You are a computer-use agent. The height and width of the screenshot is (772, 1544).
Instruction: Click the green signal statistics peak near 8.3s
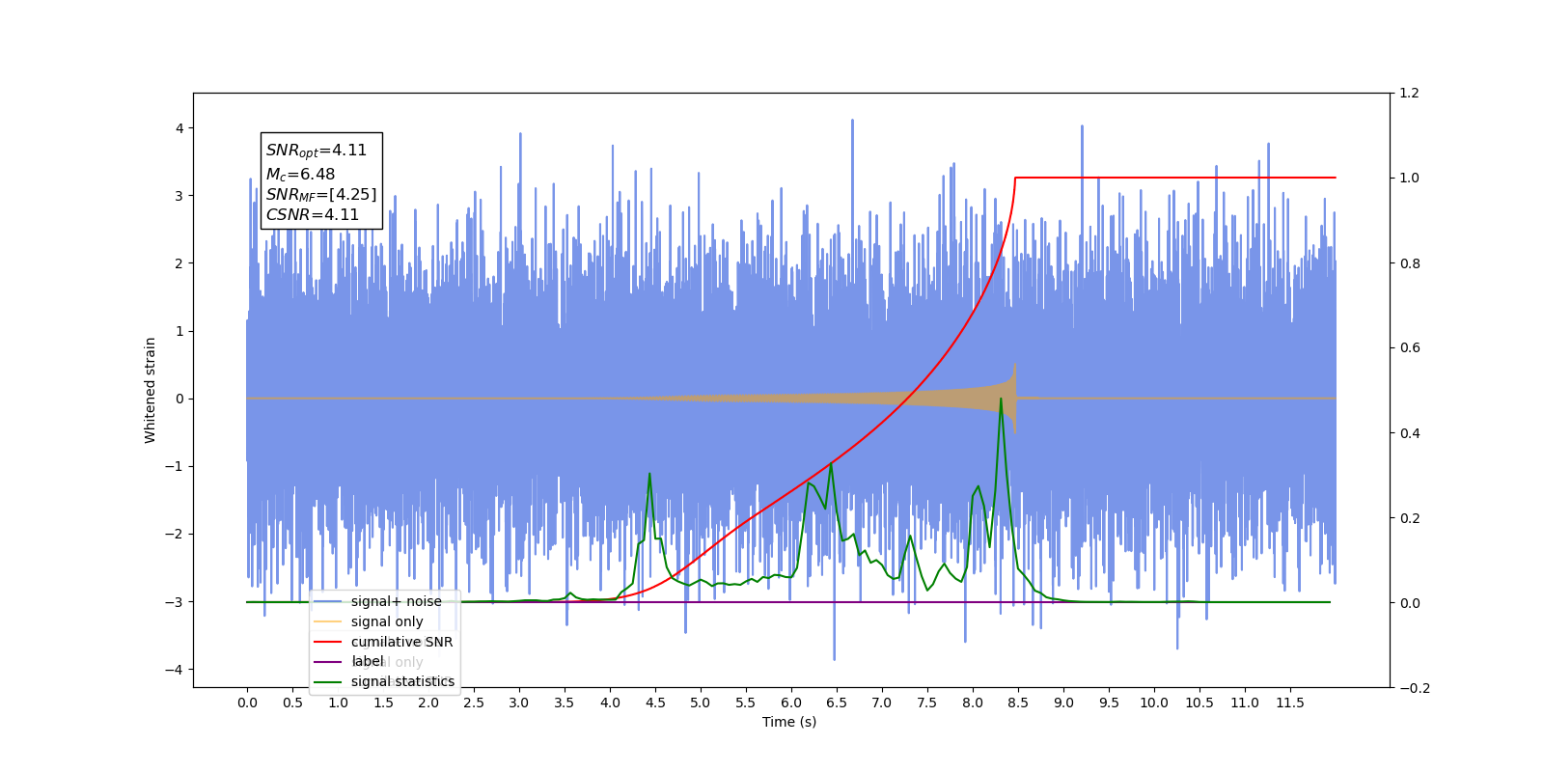[1001, 399]
